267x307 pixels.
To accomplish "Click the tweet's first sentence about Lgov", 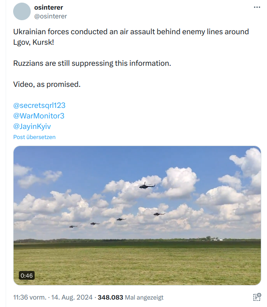I will 131,32.
